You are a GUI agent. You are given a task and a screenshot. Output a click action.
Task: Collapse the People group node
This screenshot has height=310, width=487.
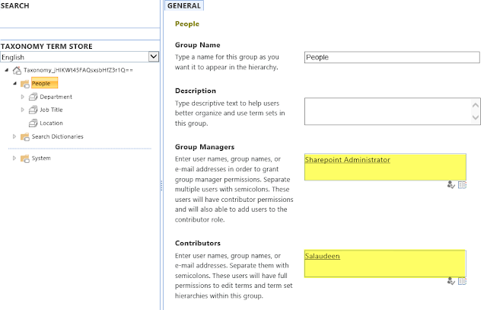click(x=14, y=84)
